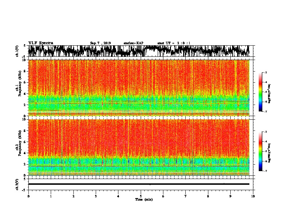Click the ch.1 frequency axis tick "6"
Screen dimensions: 285x220
click(x=25, y=82)
